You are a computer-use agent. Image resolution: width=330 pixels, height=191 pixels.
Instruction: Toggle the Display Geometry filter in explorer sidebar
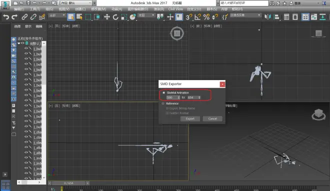pos(13,39)
